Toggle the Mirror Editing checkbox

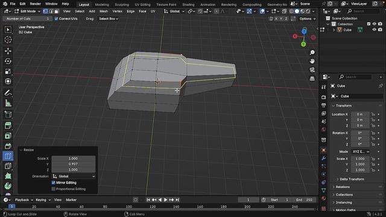pyautogui.click(x=54, y=183)
